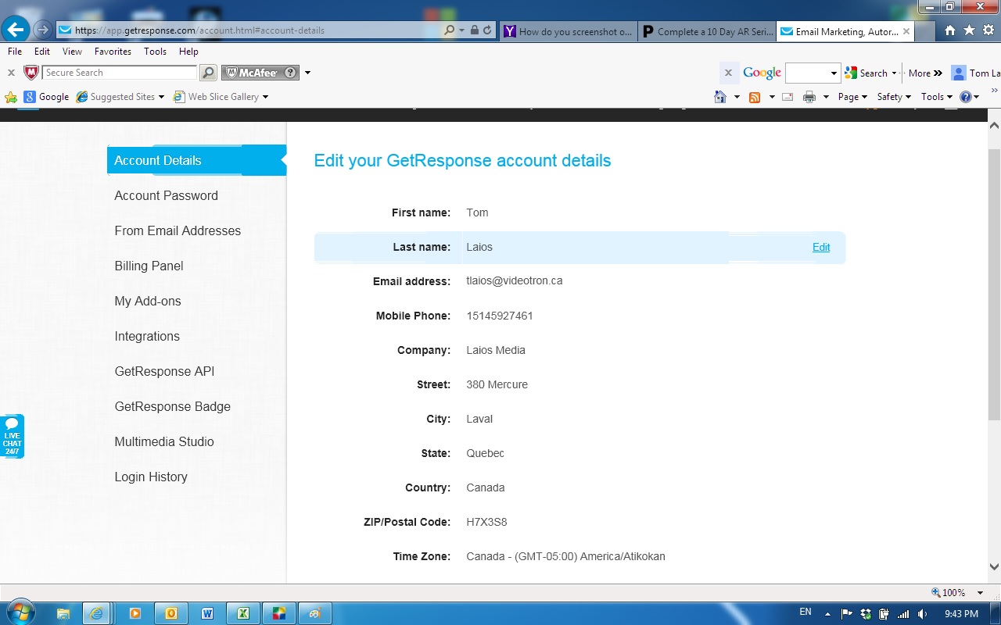Switch to the Yahoo screenshot tab
The height and width of the screenshot is (625, 1001).
pos(569,31)
